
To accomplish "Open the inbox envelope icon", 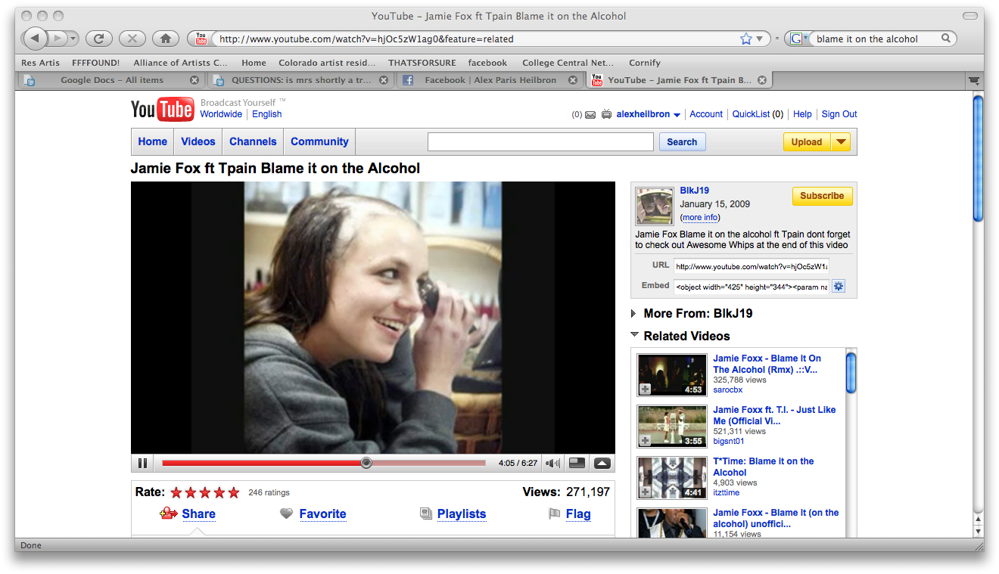I will pos(590,115).
